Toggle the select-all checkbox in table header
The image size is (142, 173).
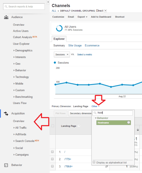pyautogui.click(x=53, y=126)
